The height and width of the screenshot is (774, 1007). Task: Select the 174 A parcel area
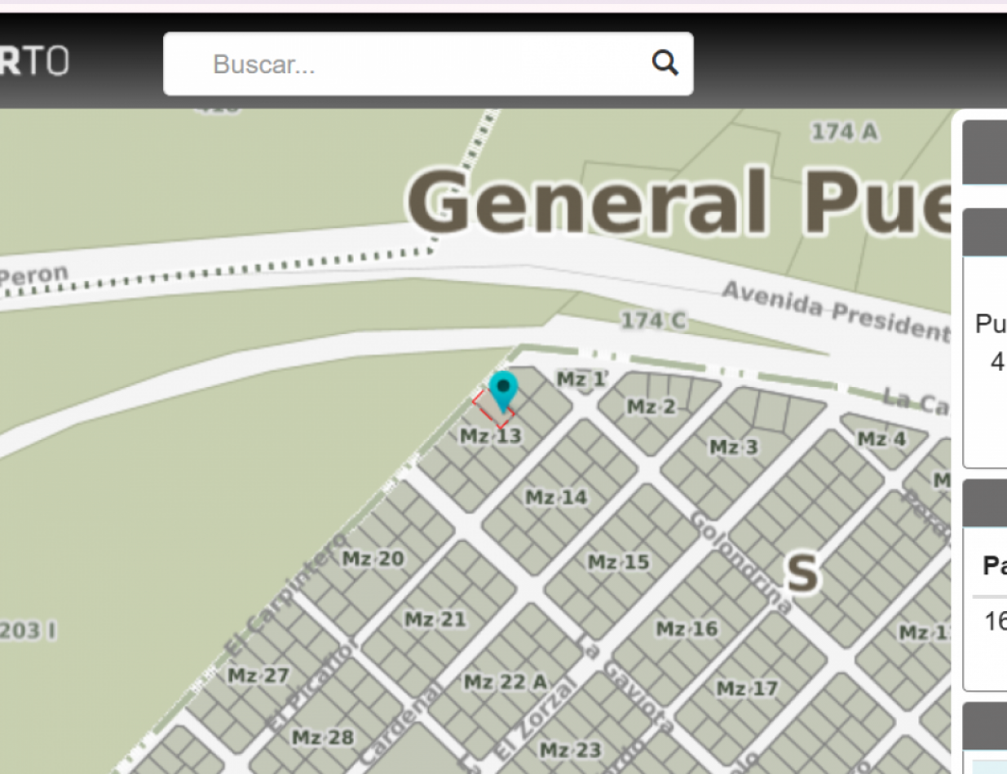844,132
